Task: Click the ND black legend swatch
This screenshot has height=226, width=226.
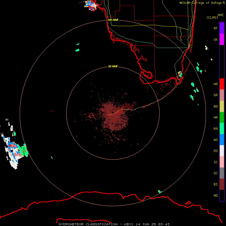Action: 222,195
